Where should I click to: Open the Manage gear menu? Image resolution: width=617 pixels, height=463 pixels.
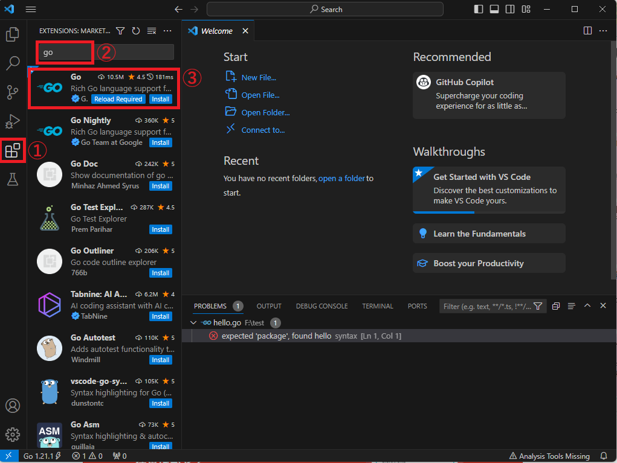[13, 434]
